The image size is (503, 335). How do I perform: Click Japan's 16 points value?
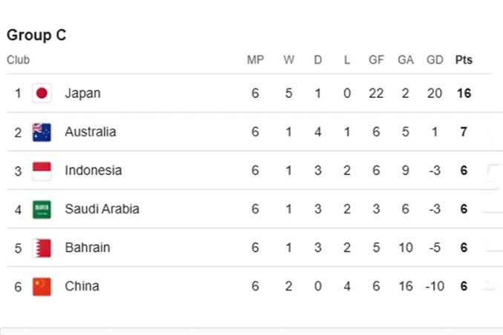[464, 93]
